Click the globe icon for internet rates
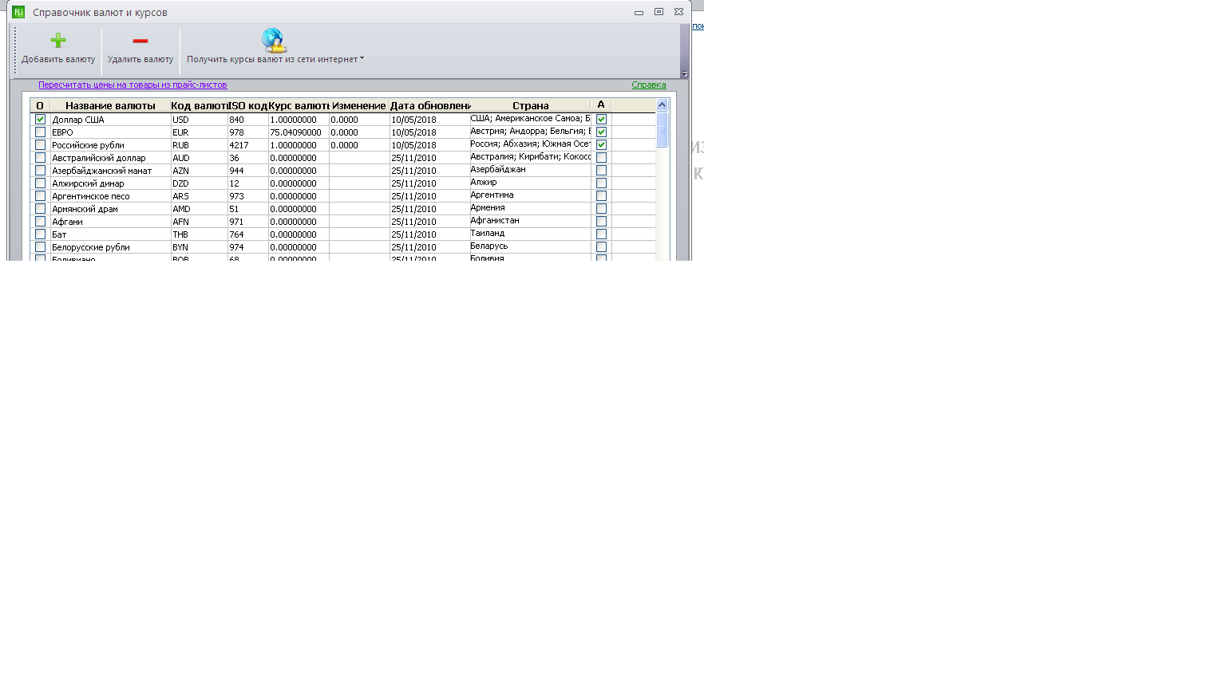Image resolution: width=1226 pixels, height=689 pixels. pyautogui.click(x=274, y=40)
